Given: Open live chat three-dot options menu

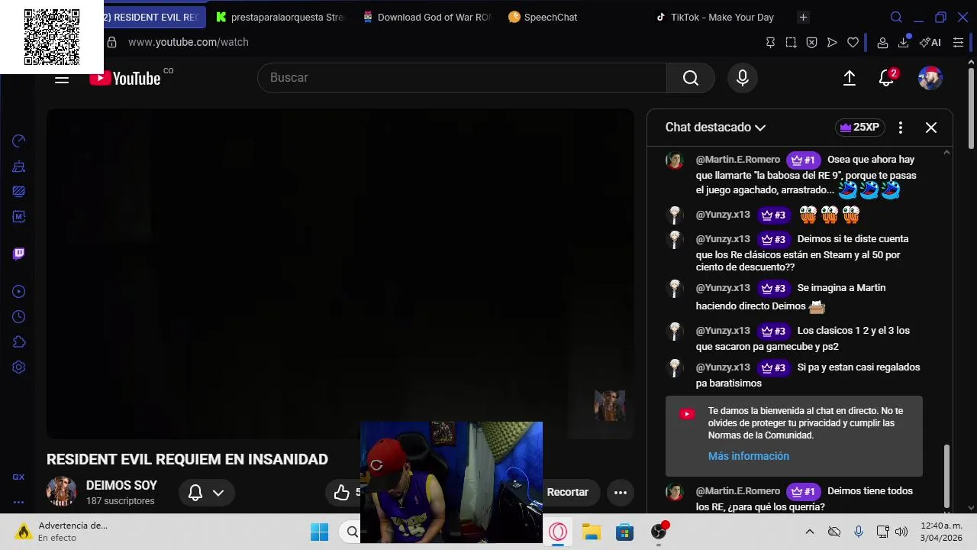Looking at the screenshot, I should (901, 128).
